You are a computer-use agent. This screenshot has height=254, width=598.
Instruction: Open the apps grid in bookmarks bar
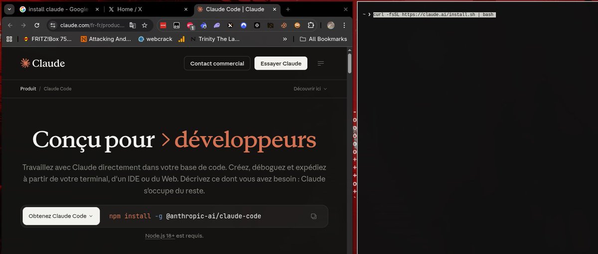tap(9, 39)
